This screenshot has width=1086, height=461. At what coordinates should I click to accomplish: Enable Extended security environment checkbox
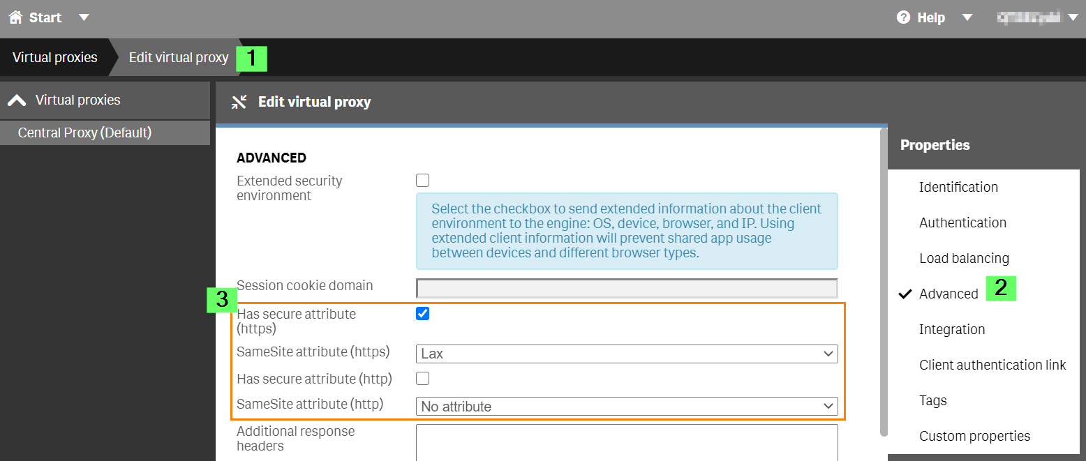pos(423,181)
